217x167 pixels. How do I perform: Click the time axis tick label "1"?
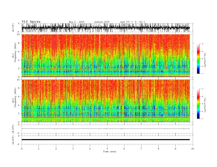tap(39, 149)
